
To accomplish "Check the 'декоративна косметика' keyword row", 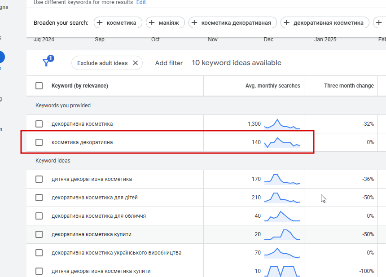I will click(x=39, y=124).
